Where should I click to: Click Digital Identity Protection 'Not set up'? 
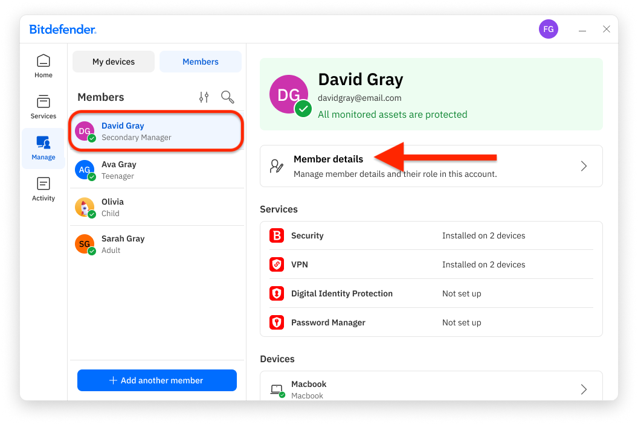click(x=462, y=293)
